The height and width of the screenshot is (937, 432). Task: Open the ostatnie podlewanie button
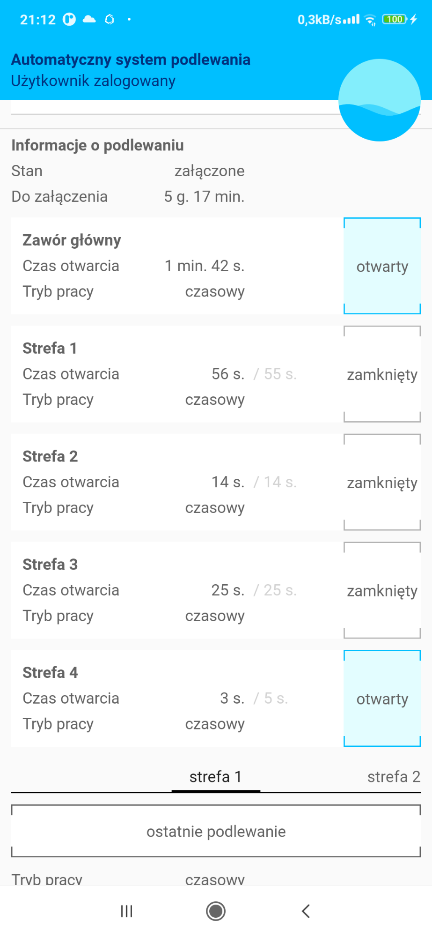click(x=216, y=831)
